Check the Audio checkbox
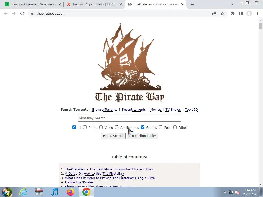 pyautogui.click(x=85, y=127)
